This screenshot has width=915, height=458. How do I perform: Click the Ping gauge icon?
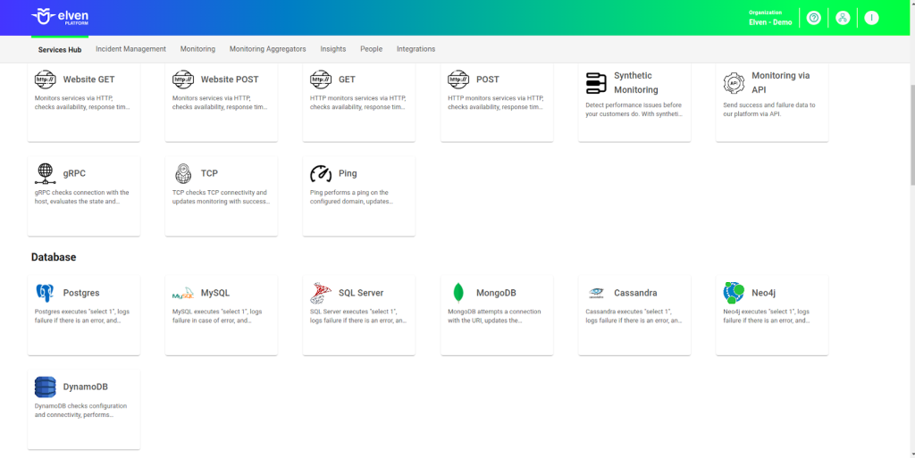click(321, 173)
